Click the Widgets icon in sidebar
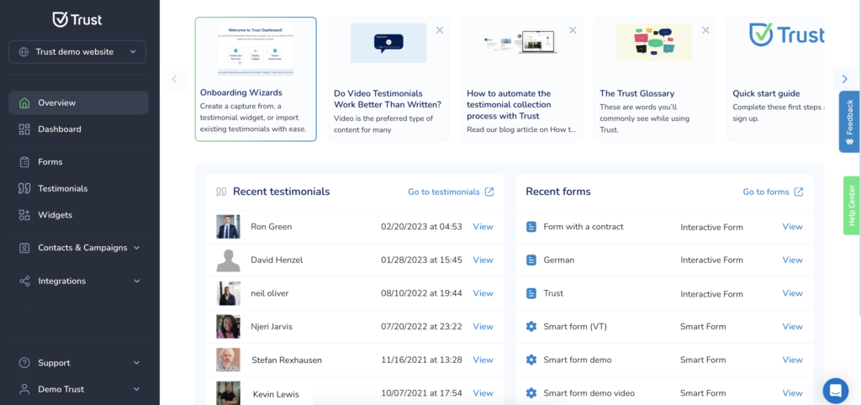The height and width of the screenshot is (405, 861). point(24,215)
